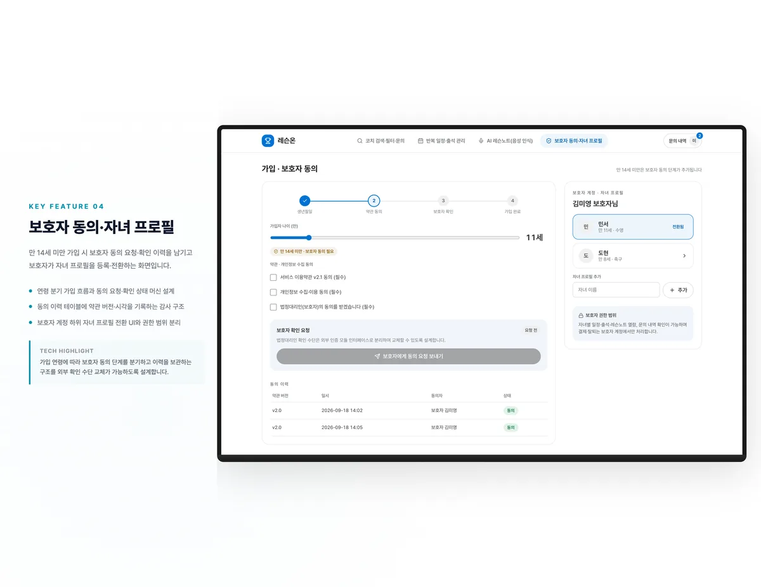
Task: Click the 11세 age value
Action: click(x=534, y=238)
